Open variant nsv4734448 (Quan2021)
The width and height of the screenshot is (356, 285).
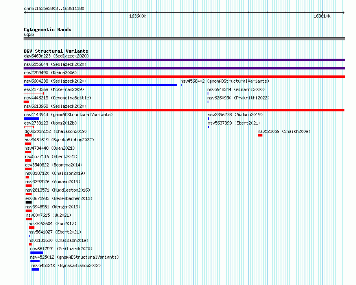click(50, 148)
